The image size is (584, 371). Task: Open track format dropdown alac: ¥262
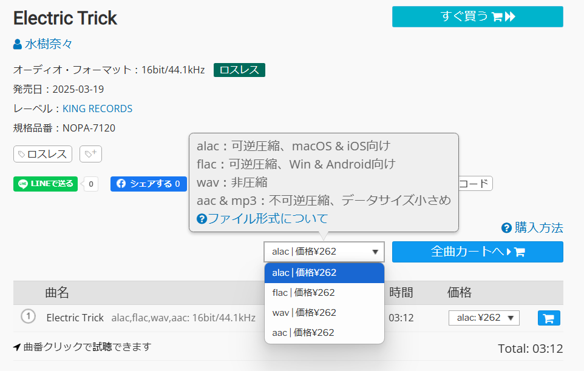point(484,318)
